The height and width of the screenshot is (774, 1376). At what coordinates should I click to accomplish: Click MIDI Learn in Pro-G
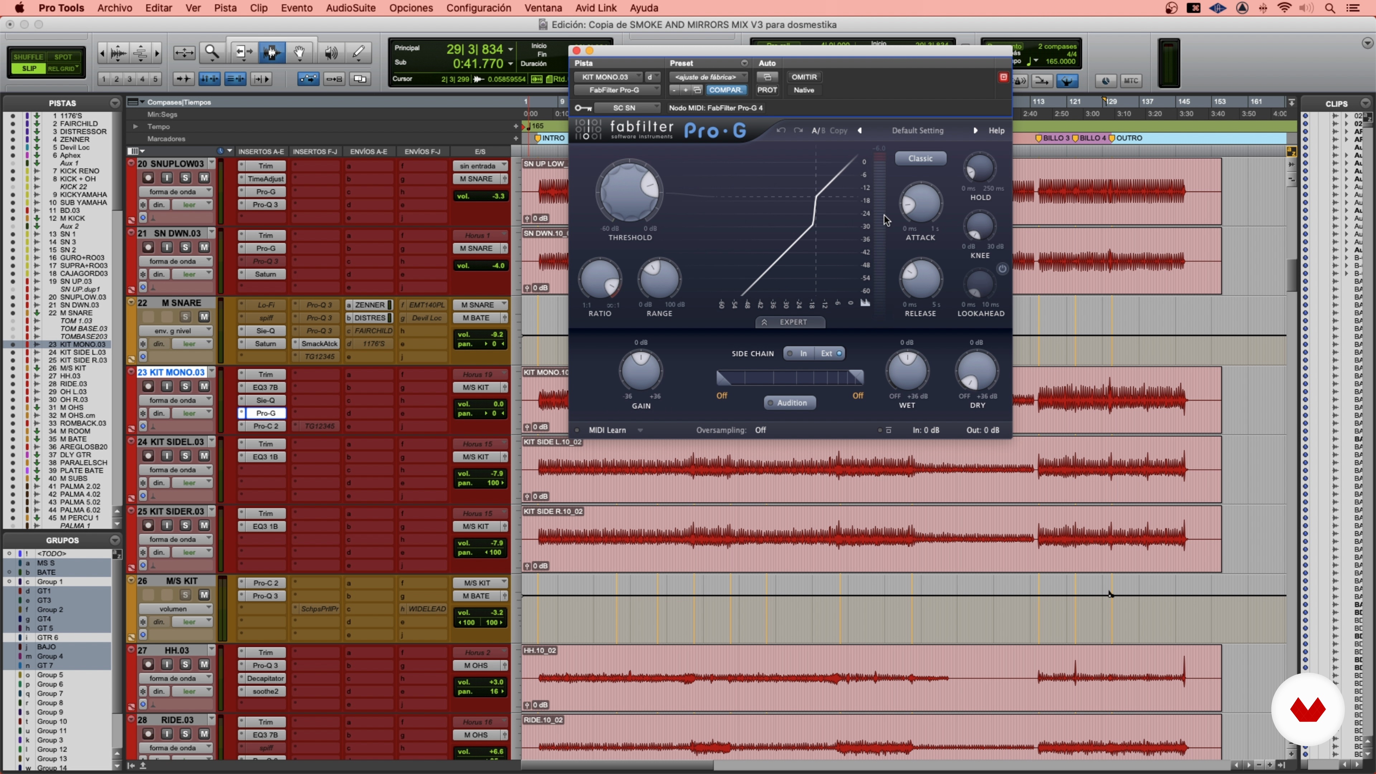click(607, 430)
